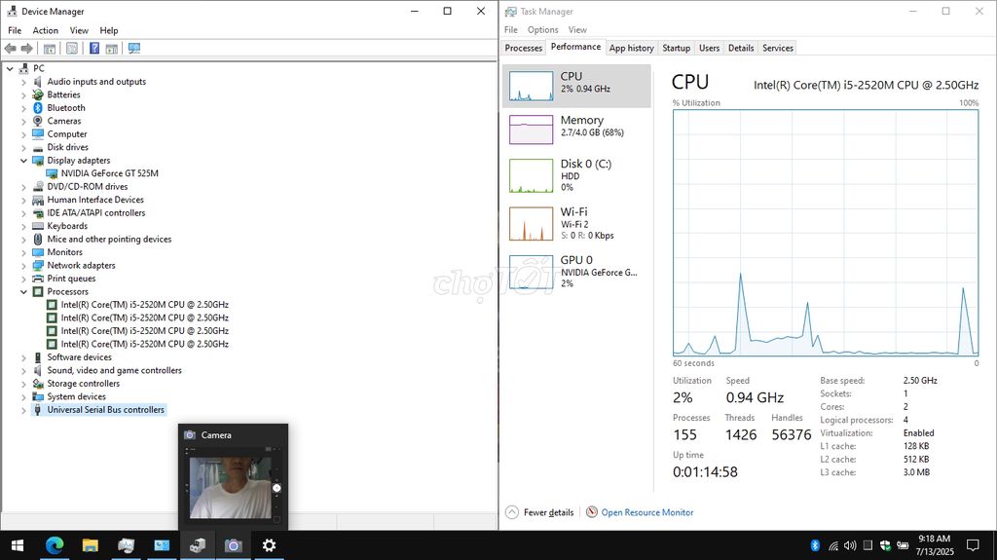
Task: Select Disk 0 (C:) performance item
Action: (x=576, y=175)
